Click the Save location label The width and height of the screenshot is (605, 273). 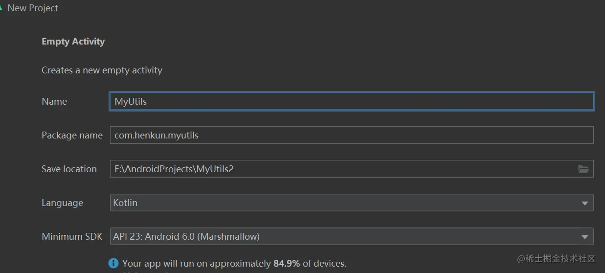point(69,169)
